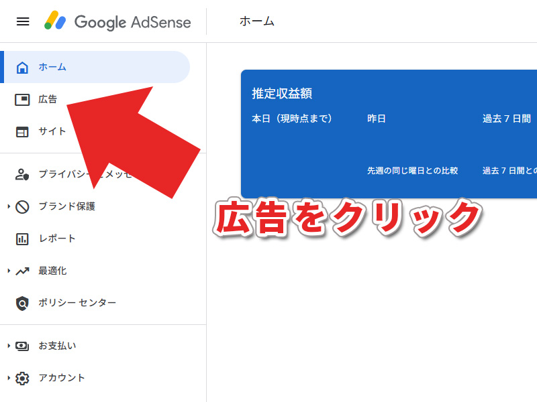
Task: Click the 最適化 trend arrow icon
Action: coord(22,271)
